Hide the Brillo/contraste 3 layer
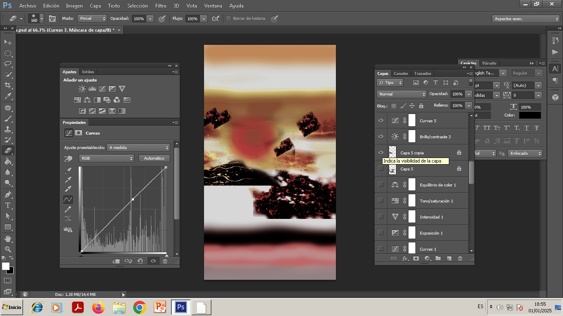 (381, 137)
